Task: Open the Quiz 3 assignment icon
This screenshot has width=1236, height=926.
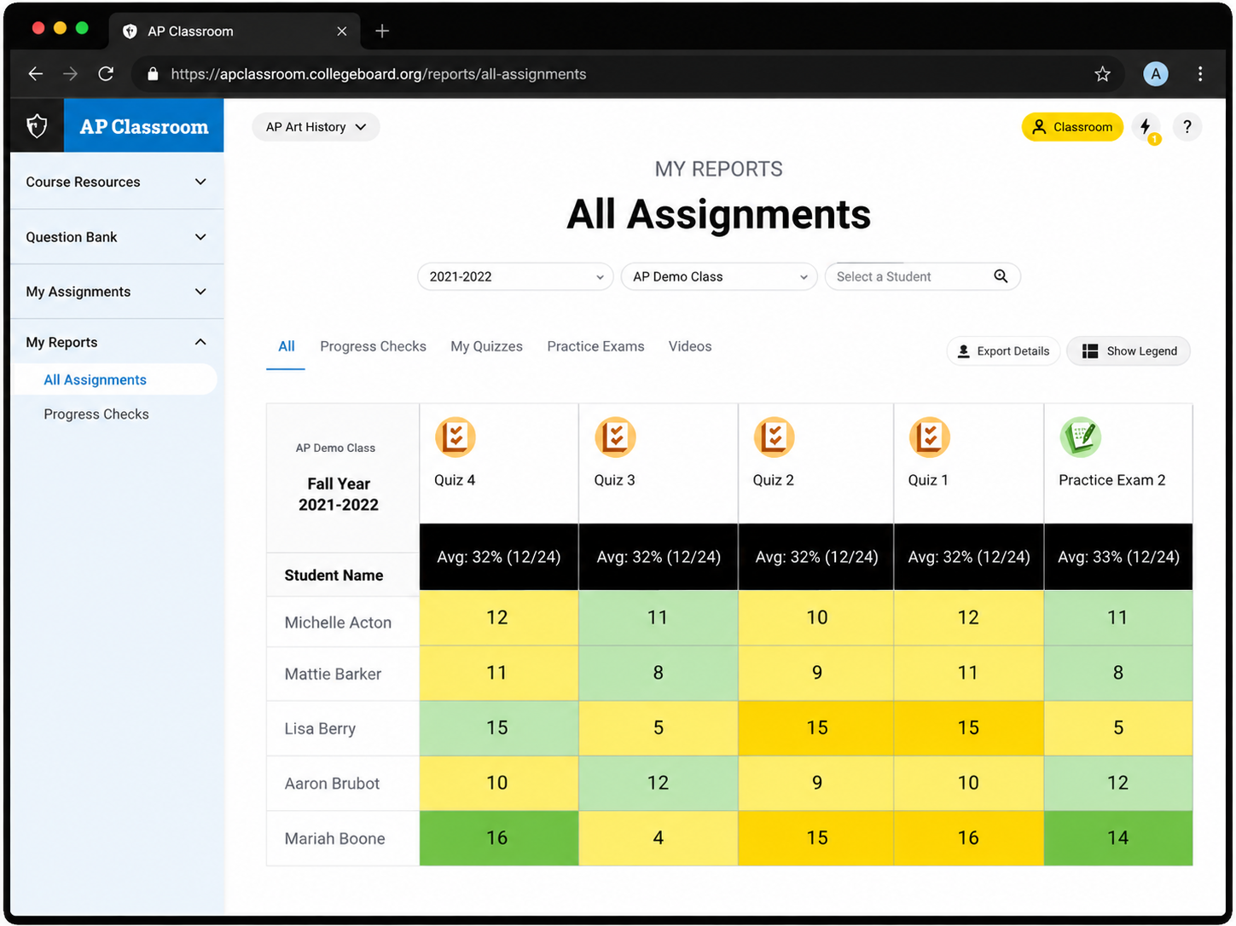Action: click(x=615, y=437)
